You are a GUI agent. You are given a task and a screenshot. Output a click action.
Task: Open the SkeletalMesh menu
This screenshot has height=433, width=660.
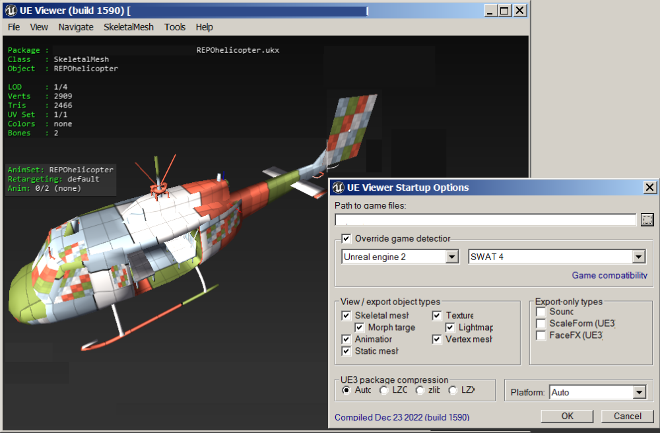[129, 27]
